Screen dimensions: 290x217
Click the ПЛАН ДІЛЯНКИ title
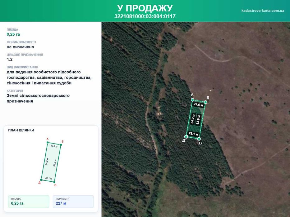tap(21, 130)
